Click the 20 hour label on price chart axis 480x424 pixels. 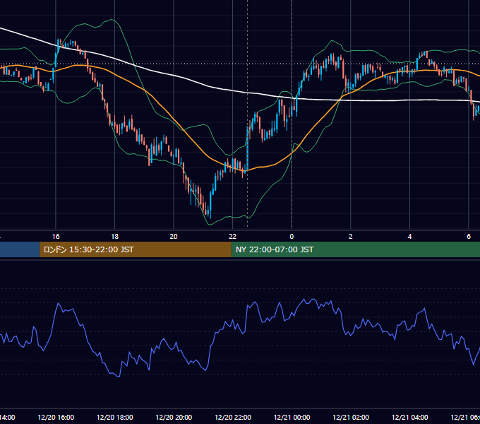tap(174, 237)
